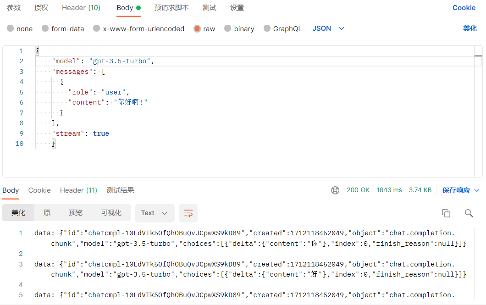
Task: Click the Cookie link at top right
Action: tap(464, 8)
